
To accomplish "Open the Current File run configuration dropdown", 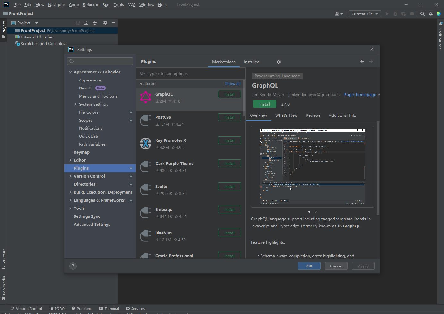I will coord(365,14).
